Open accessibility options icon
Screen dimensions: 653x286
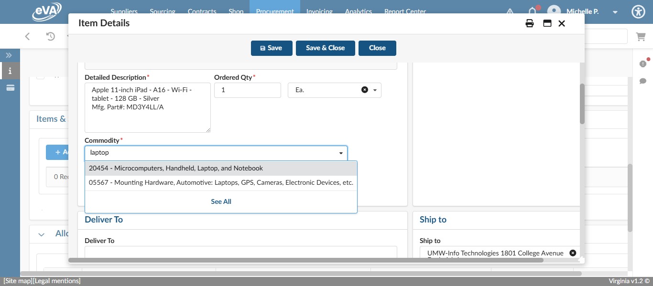(638, 12)
